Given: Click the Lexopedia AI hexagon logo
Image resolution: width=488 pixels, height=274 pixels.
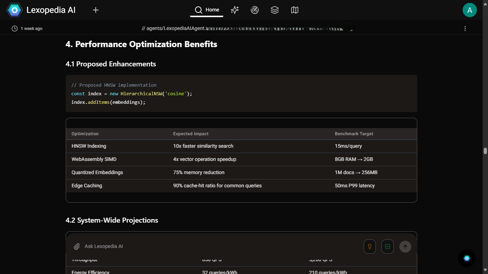Looking at the screenshot, I should tap(15, 10).
